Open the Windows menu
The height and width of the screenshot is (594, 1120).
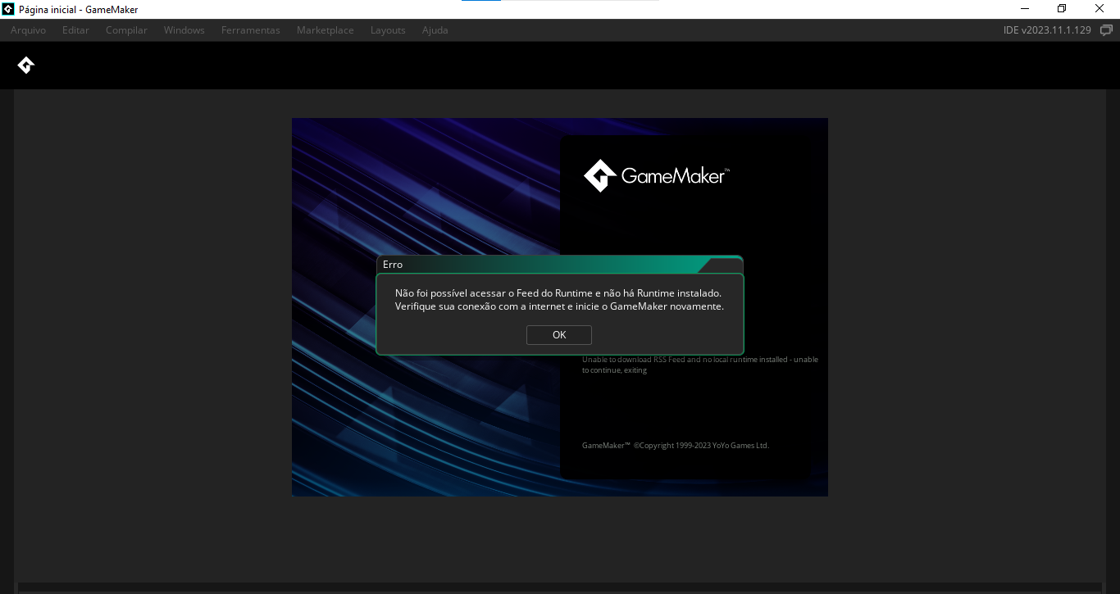(184, 30)
